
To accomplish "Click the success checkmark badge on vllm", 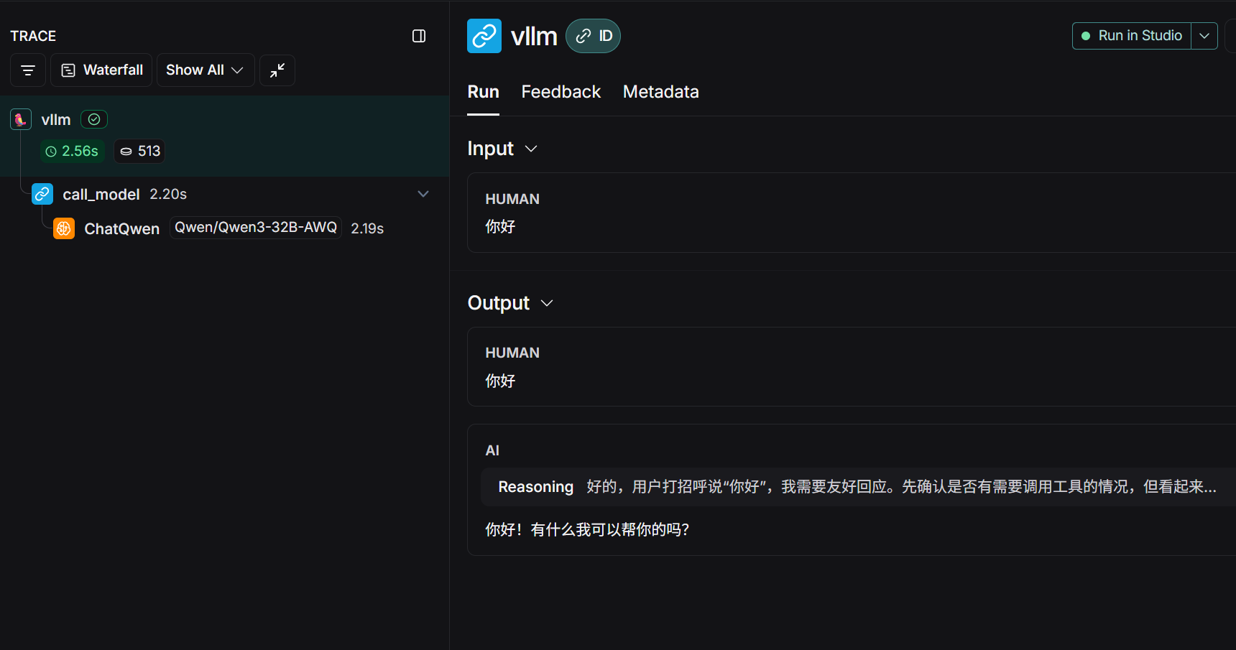I will pos(93,119).
